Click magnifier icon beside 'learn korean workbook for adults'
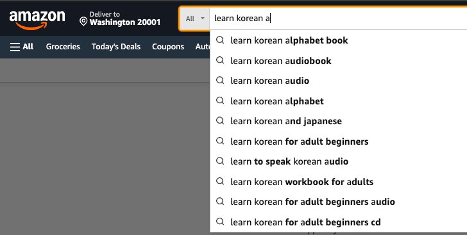 tap(220, 181)
